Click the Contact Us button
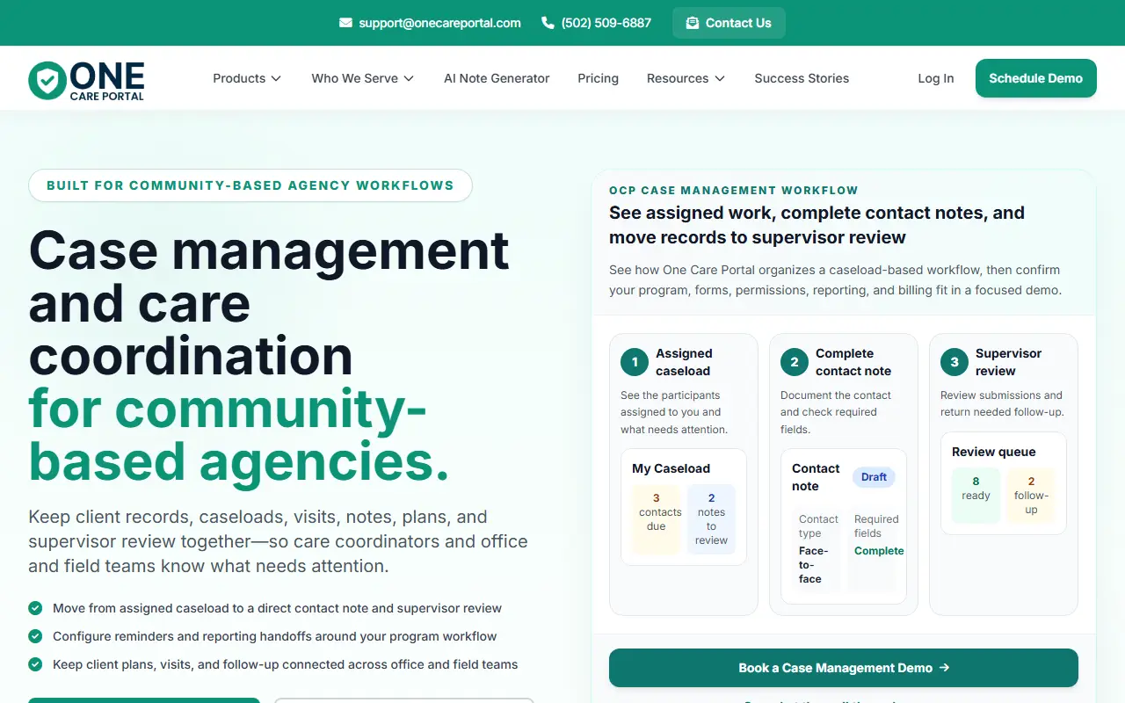 (729, 23)
